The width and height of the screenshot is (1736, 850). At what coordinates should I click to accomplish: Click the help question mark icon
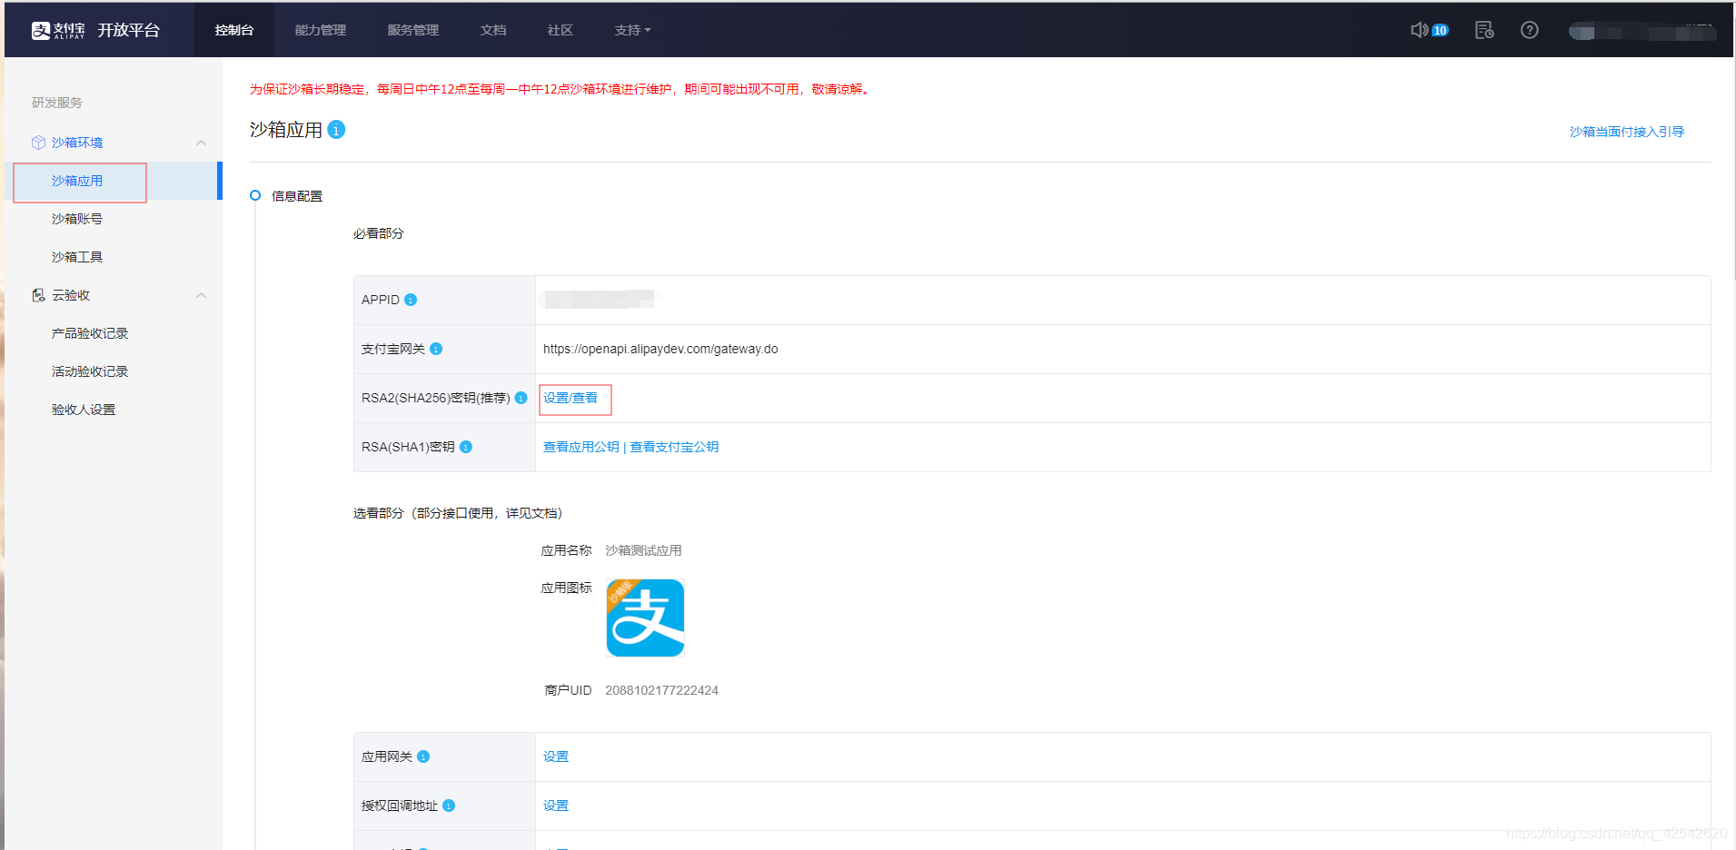1530,29
